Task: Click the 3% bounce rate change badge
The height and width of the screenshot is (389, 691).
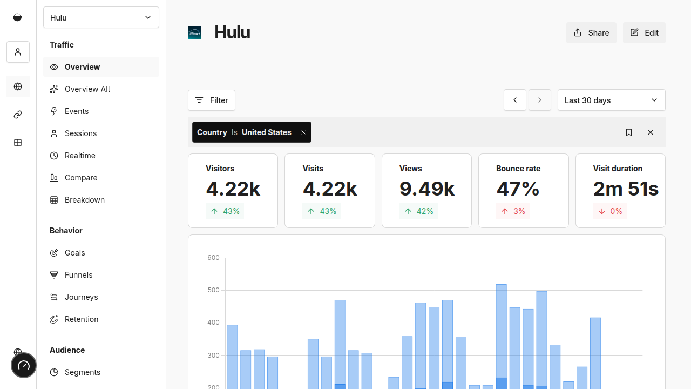Action: click(x=513, y=211)
